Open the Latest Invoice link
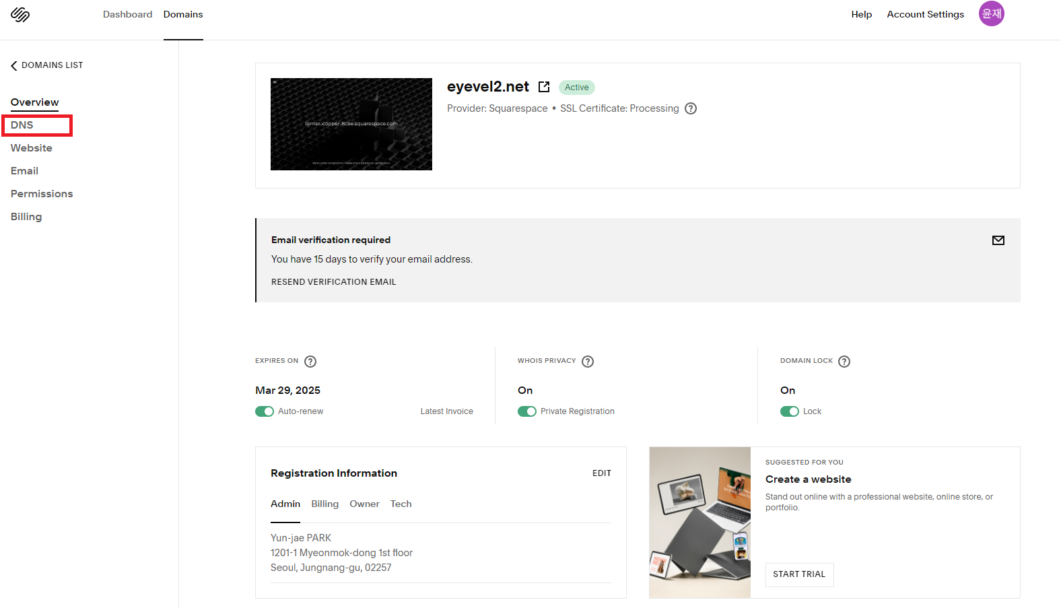Screen dimensions: 1061x608 447,411
